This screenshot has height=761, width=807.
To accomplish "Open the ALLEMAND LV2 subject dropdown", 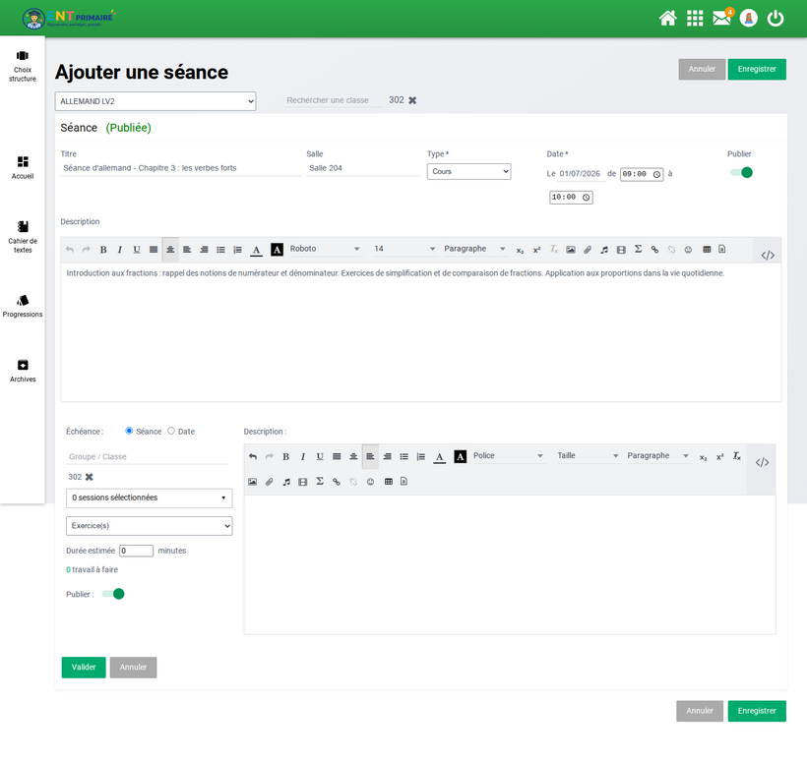I will pos(155,101).
